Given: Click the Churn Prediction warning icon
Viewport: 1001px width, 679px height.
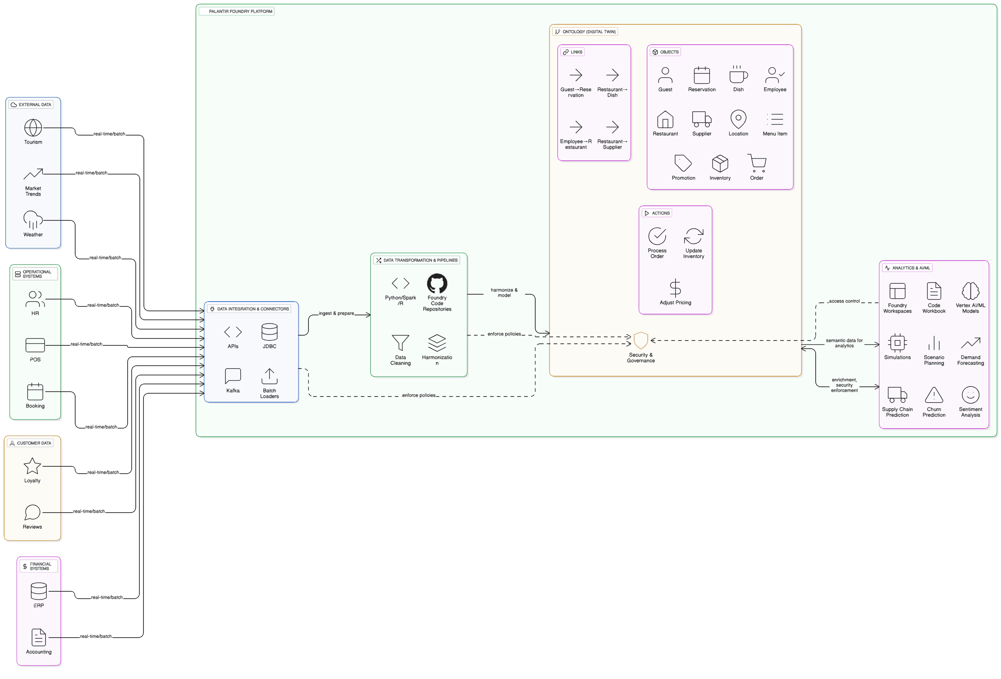Looking at the screenshot, I should [934, 395].
